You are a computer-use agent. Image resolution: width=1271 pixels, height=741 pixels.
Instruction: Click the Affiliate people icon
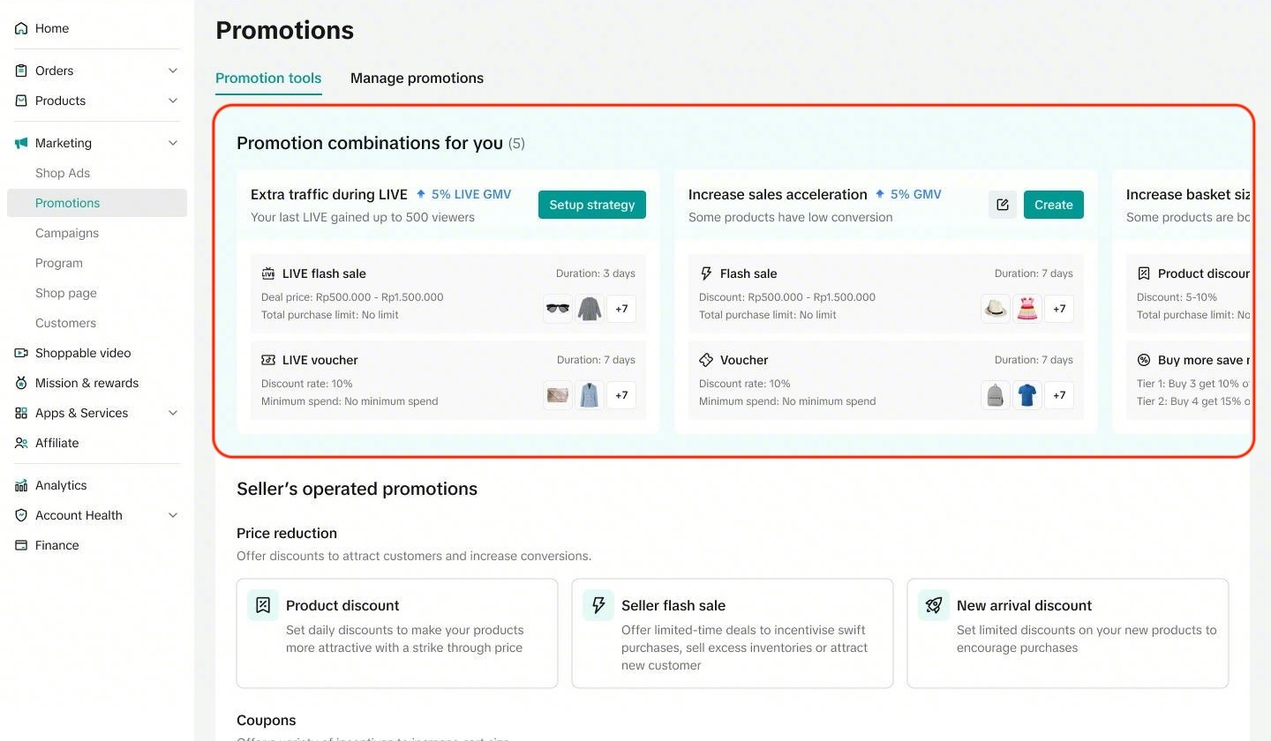tap(21, 443)
